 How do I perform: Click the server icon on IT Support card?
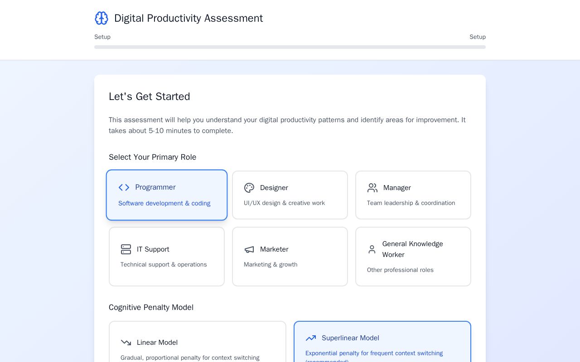(x=126, y=249)
